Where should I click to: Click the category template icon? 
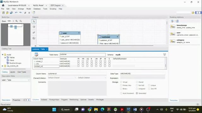173,41
